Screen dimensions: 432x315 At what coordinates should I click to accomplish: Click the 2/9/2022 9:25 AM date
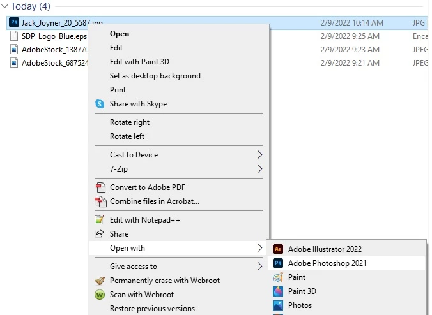[x=350, y=36]
